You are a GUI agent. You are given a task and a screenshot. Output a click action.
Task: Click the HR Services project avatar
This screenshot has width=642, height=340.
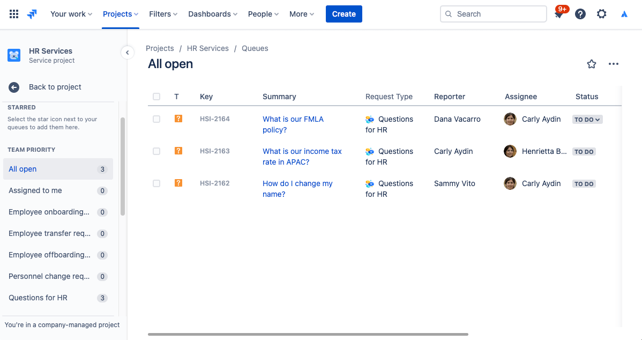pyautogui.click(x=13, y=55)
